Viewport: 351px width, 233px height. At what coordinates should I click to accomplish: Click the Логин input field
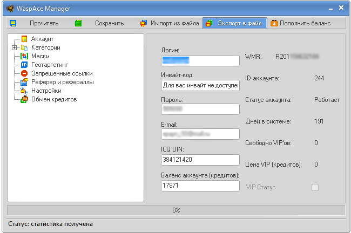pyautogui.click(x=200, y=60)
